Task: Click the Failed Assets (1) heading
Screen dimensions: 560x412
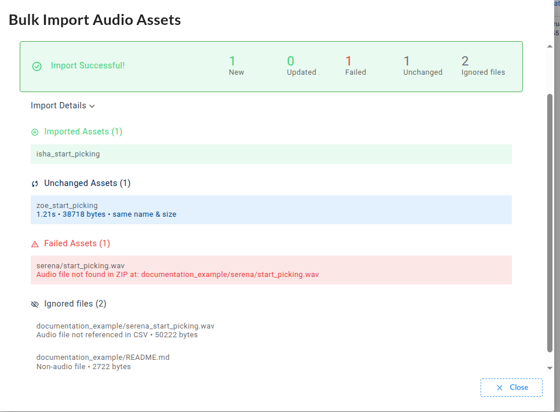Action: click(77, 243)
